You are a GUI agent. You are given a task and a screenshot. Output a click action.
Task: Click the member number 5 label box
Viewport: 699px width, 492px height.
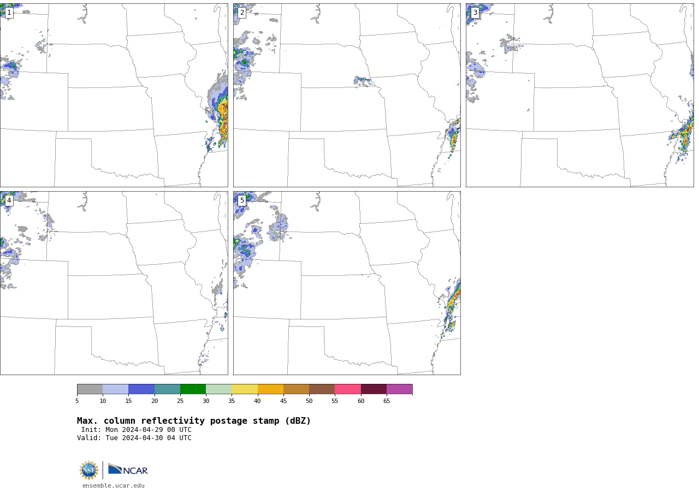242,200
